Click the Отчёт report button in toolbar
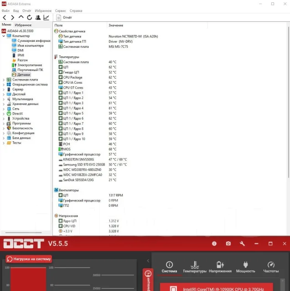290x291 pixels. tap(64, 17)
